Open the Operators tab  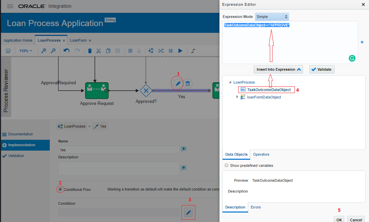(x=261, y=155)
